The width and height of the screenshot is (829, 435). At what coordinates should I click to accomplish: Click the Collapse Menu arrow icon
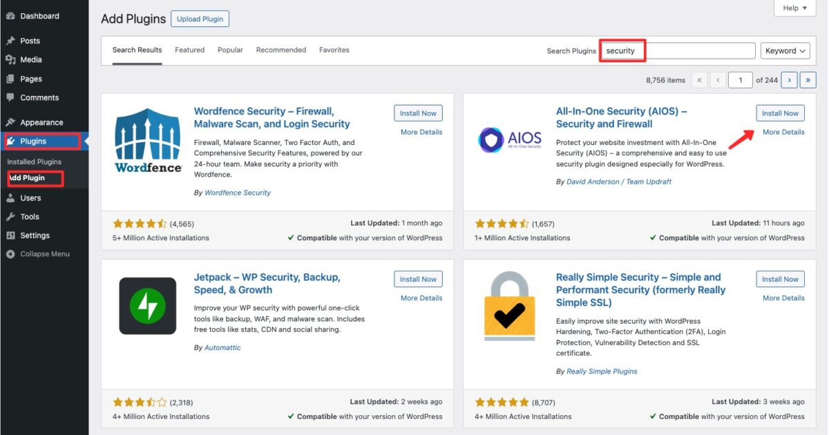point(10,253)
